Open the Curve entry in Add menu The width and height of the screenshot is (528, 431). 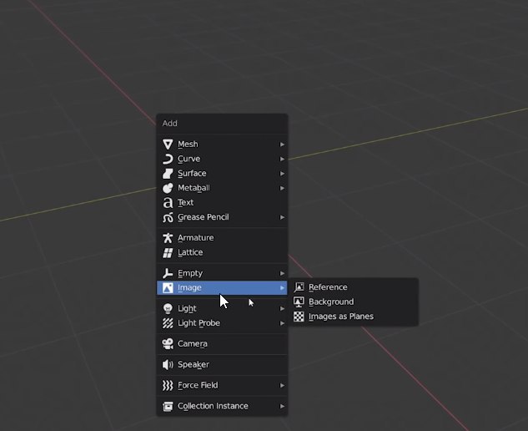[x=222, y=159]
